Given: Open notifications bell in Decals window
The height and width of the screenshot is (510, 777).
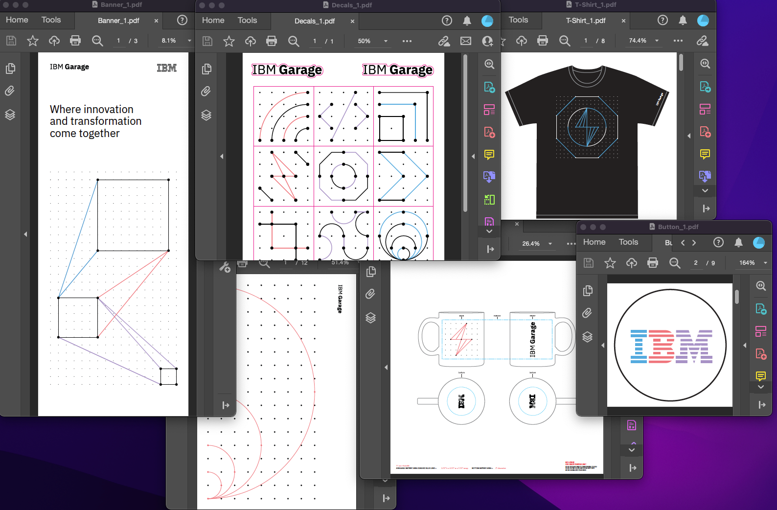Looking at the screenshot, I should [x=467, y=21].
